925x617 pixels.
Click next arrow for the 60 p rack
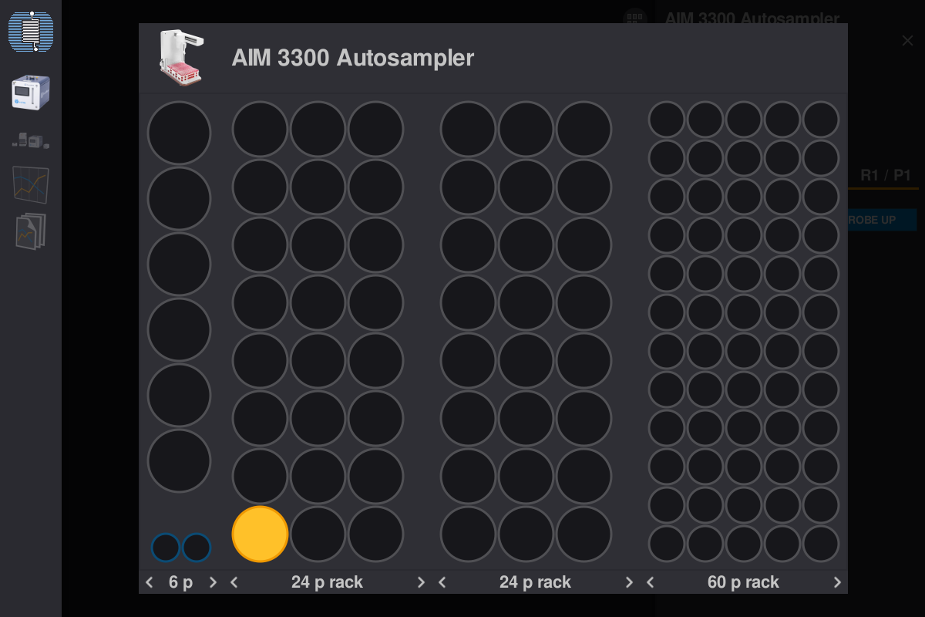click(x=837, y=582)
